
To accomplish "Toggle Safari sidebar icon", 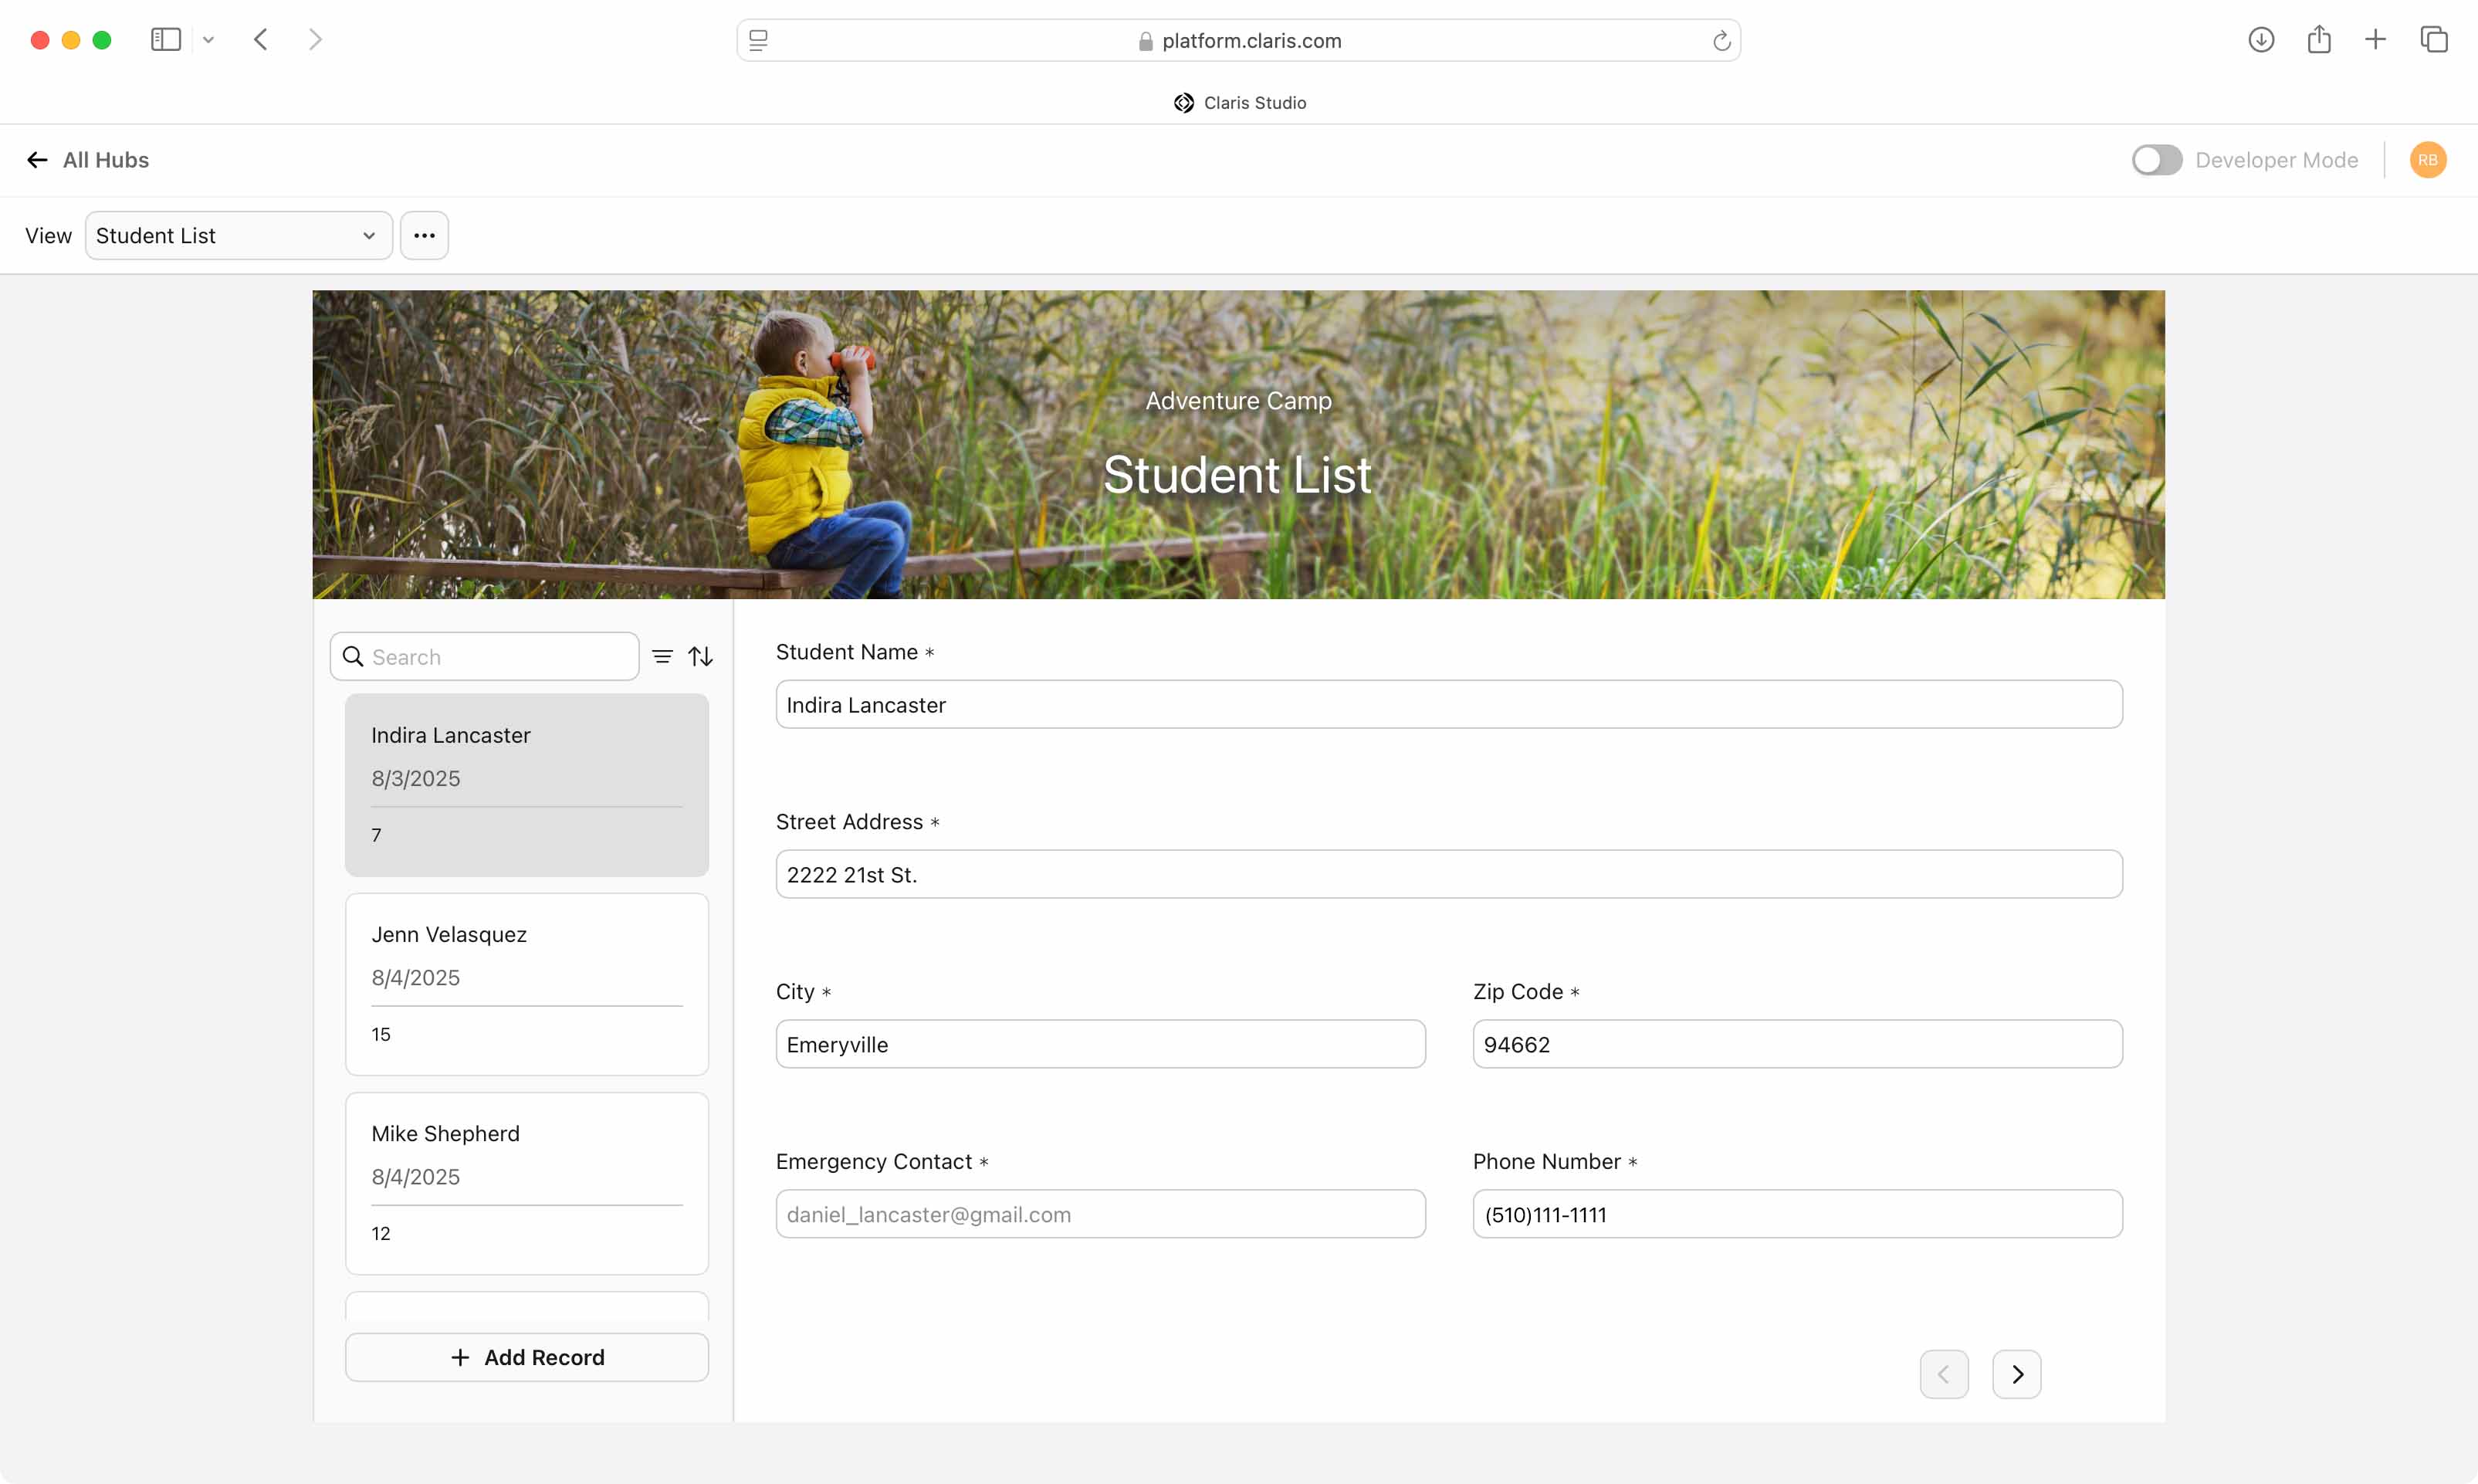I will [166, 40].
